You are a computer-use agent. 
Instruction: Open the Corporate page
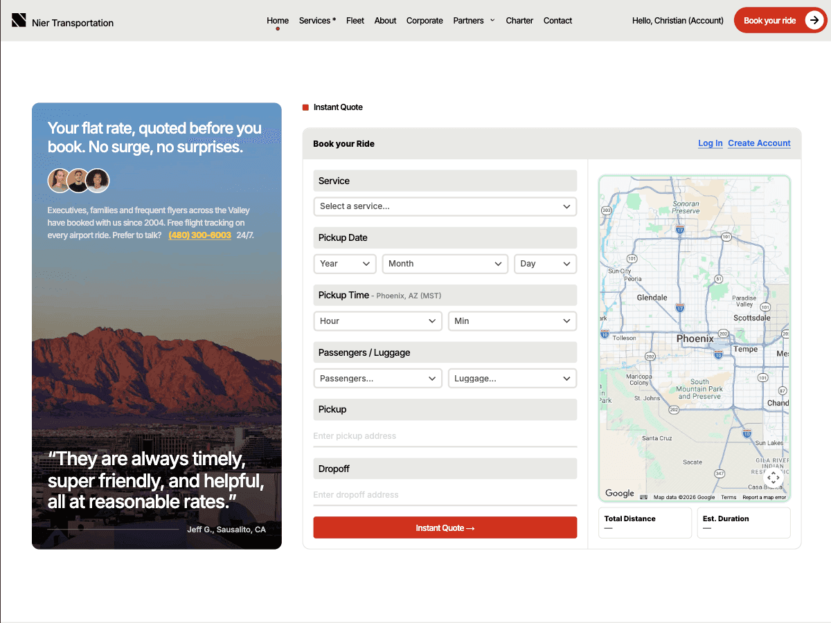(425, 21)
